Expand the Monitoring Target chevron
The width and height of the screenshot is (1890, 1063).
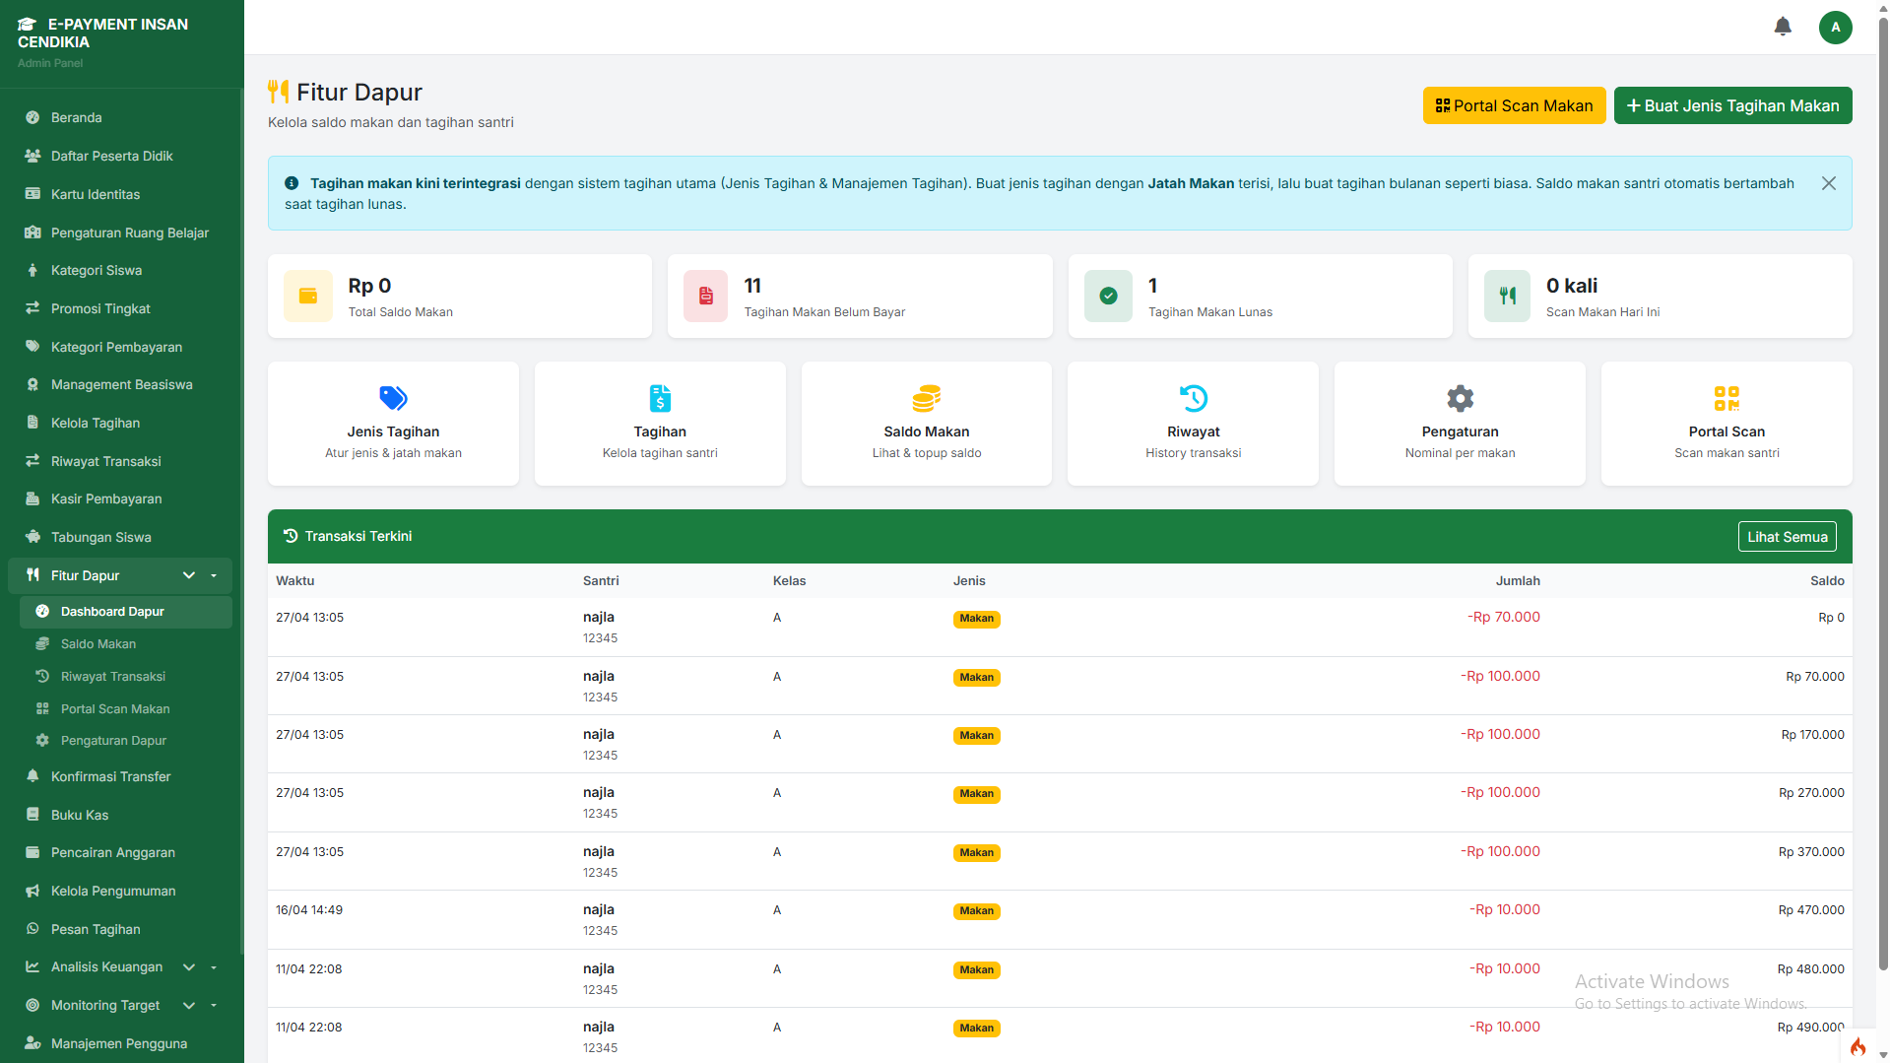(189, 1005)
